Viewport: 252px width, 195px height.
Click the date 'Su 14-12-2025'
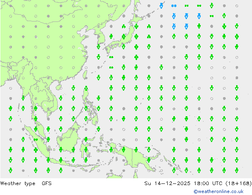167,183
